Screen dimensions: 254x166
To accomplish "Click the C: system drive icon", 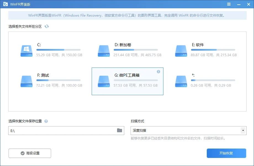I will [x=27, y=51].
